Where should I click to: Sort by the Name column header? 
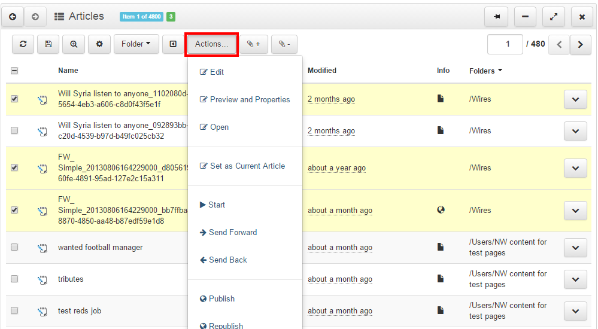click(68, 71)
